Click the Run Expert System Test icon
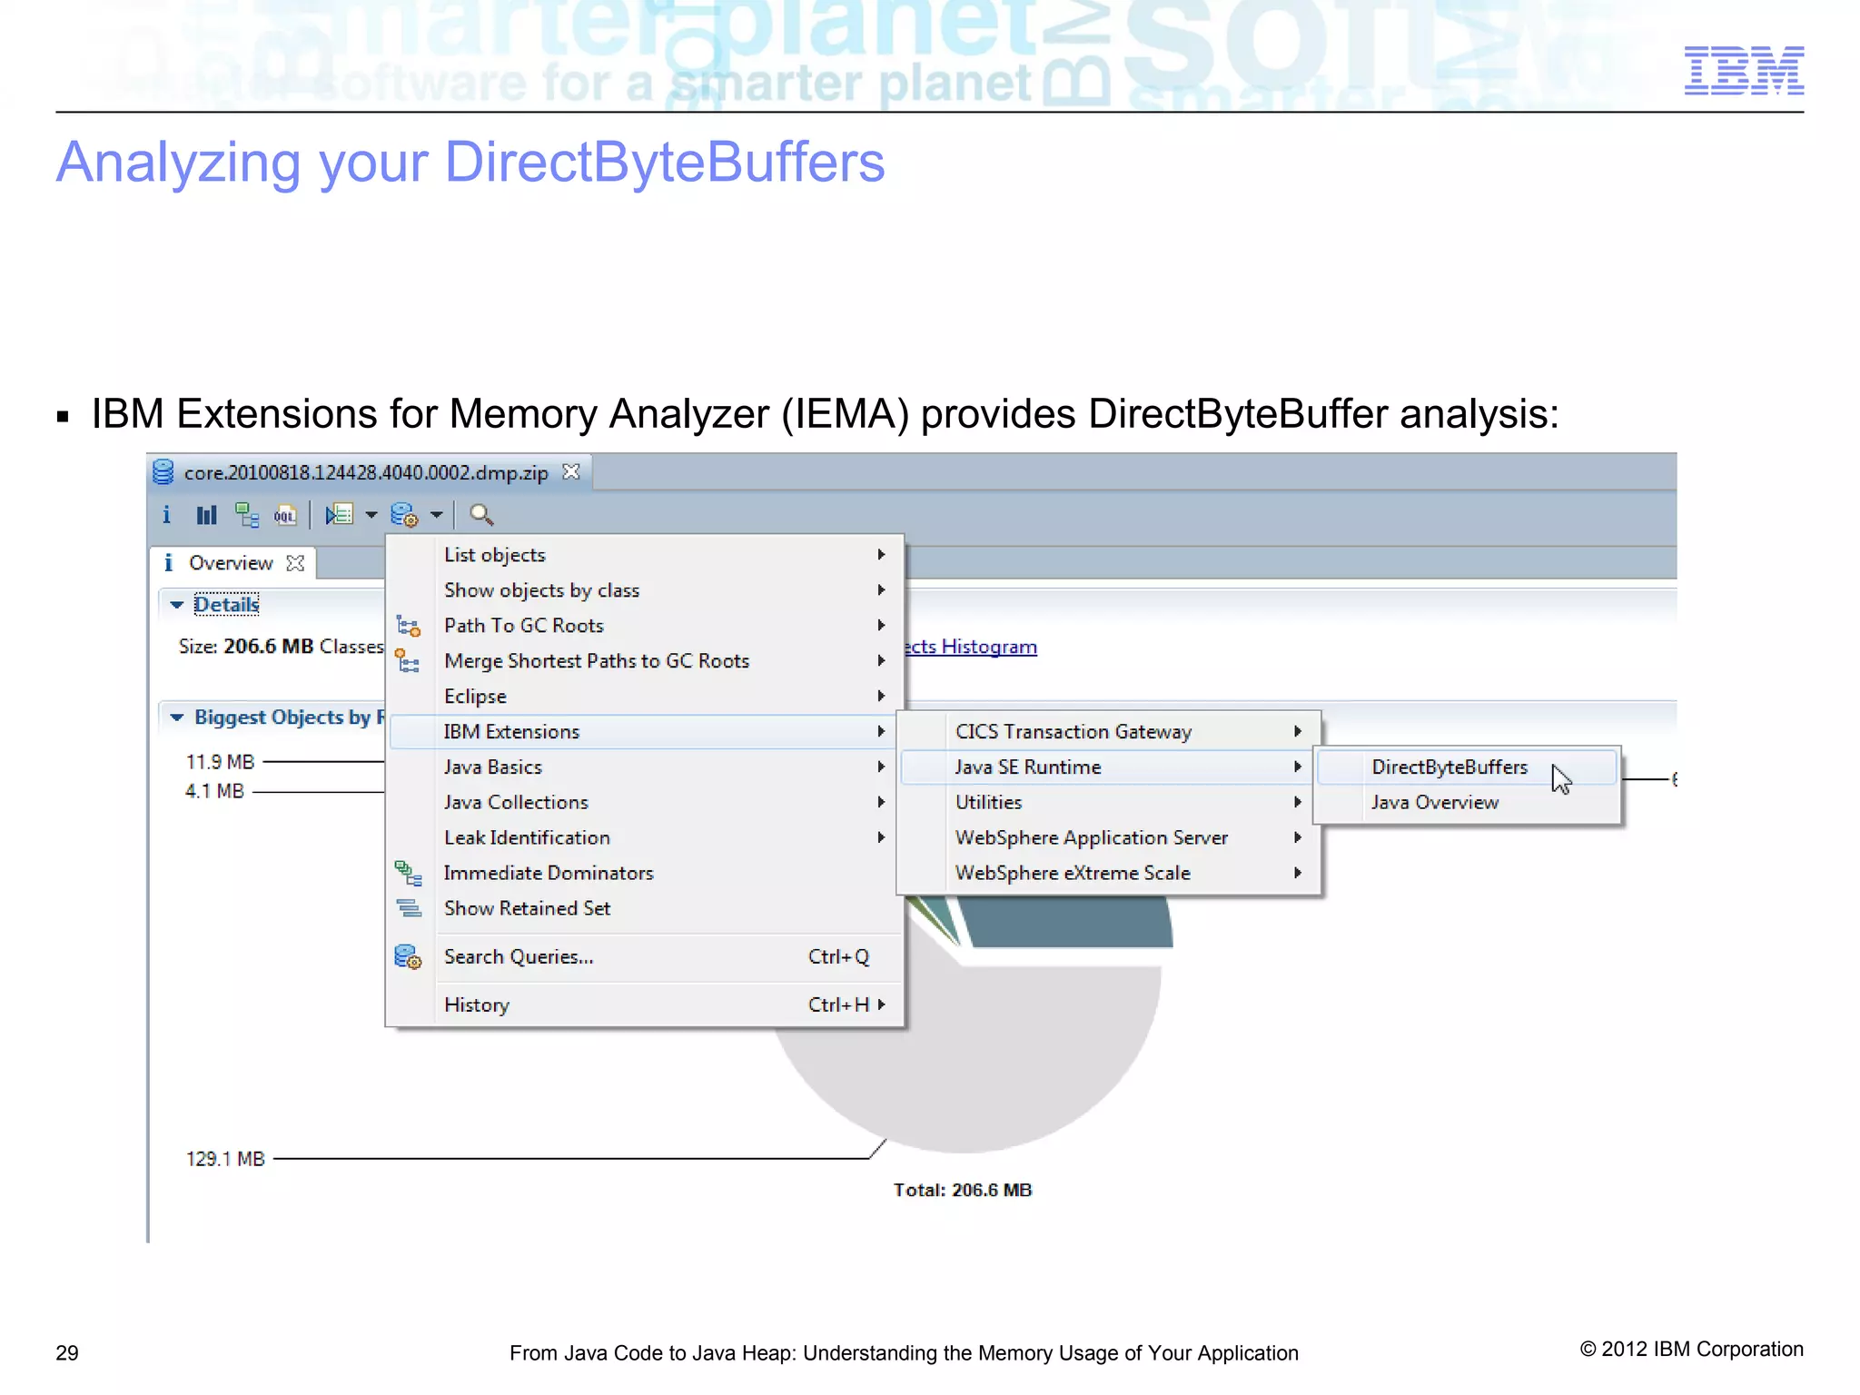This screenshot has height=1395, width=1860. 340,515
